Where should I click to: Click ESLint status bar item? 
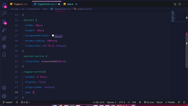pyautogui.click(x=159, y=102)
